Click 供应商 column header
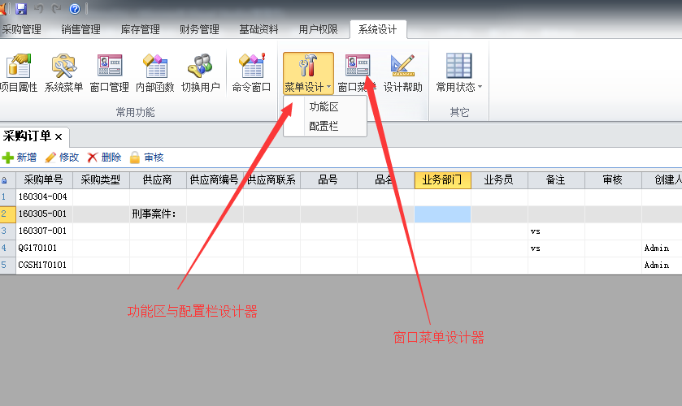 [x=158, y=180]
